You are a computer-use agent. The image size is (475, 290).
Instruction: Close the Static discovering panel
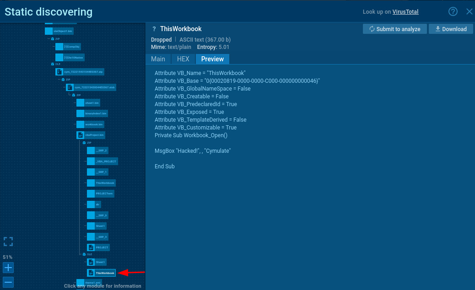(x=469, y=12)
